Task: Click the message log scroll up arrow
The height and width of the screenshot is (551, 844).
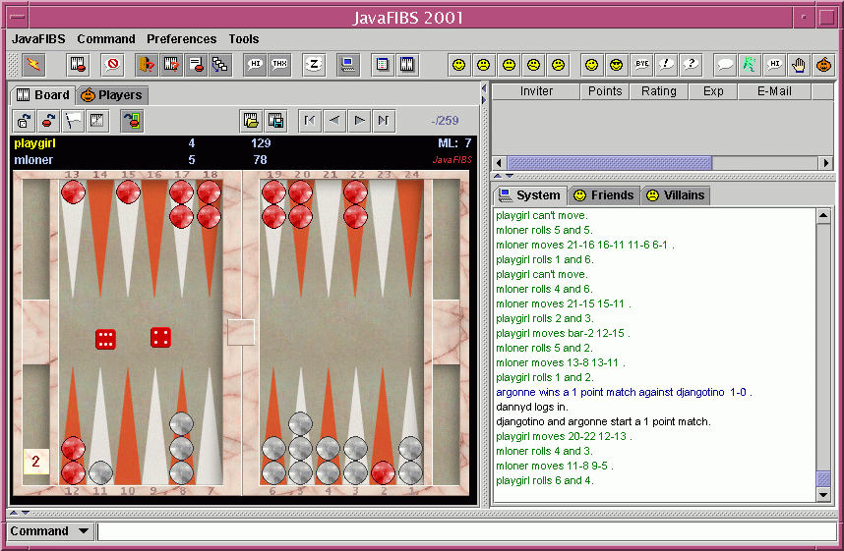Action: pyautogui.click(x=823, y=216)
